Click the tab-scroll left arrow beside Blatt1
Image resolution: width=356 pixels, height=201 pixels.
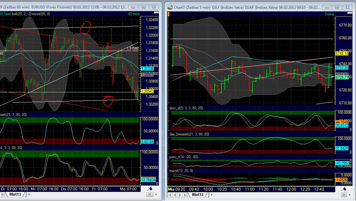(x=29, y=194)
